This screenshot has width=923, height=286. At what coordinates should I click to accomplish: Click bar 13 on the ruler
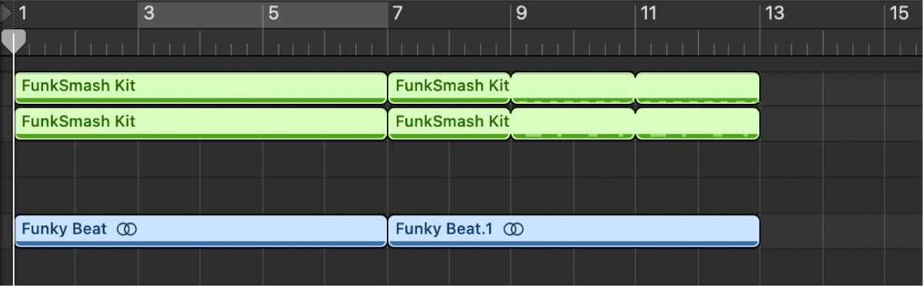click(x=774, y=13)
